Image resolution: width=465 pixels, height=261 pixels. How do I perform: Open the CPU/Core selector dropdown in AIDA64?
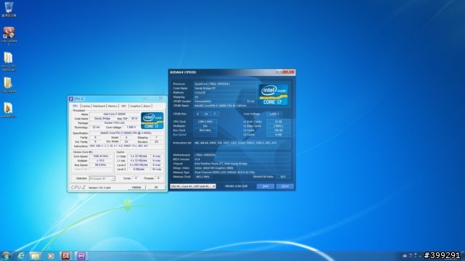click(193, 186)
